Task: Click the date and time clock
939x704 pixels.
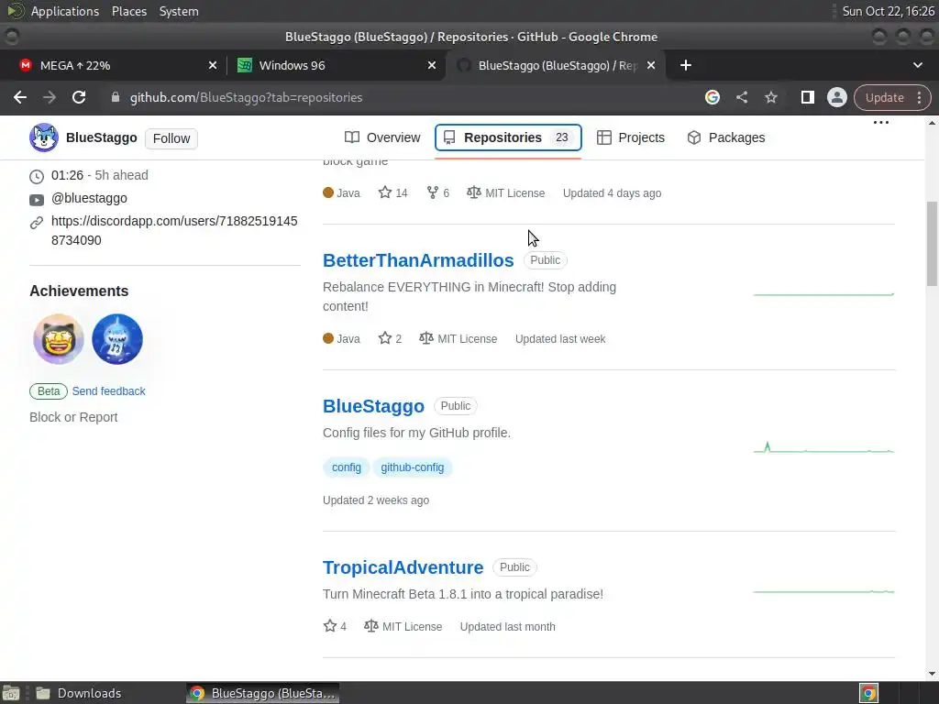Action: (888, 11)
